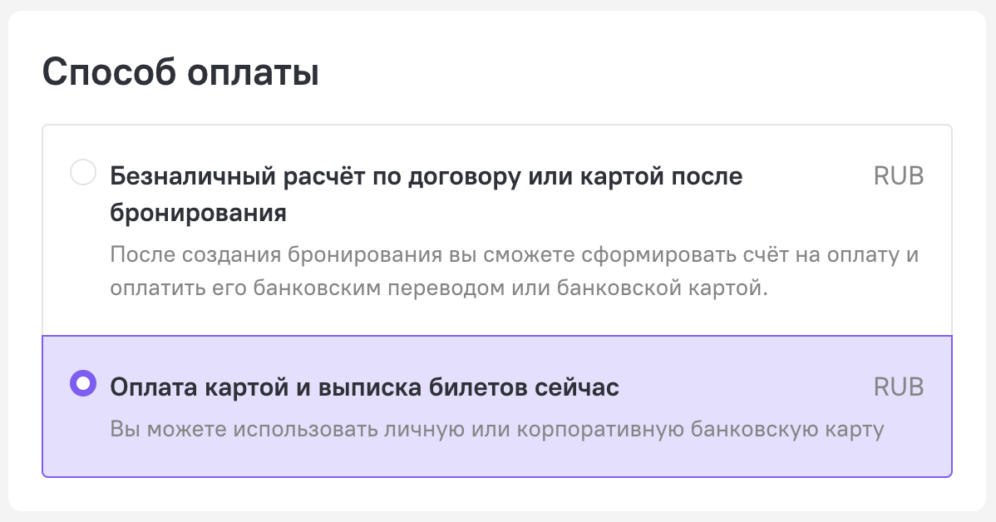Click the word бронирования on the title's second line
Image resolution: width=996 pixels, height=522 pixels.
click(198, 213)
